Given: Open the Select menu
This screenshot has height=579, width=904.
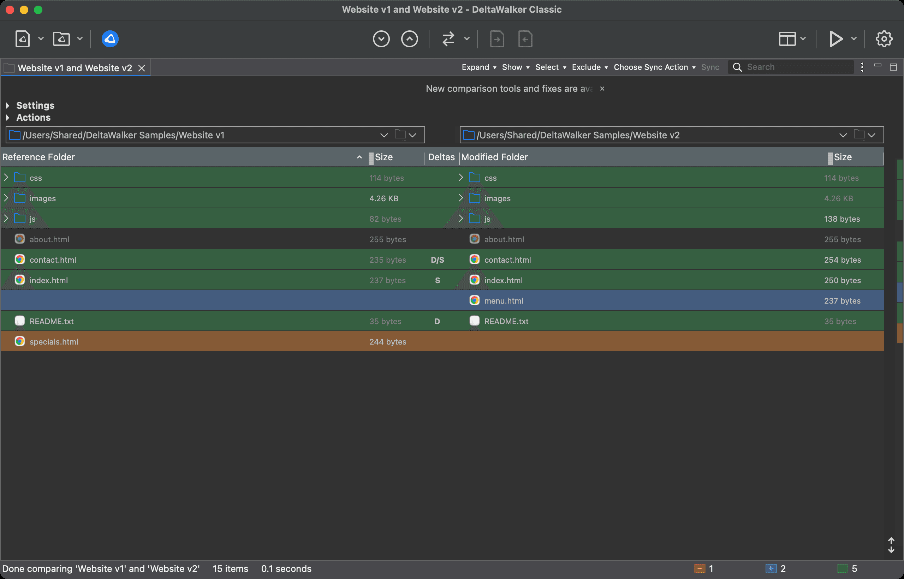Looking at the screenshot, I should [x=551, y=67].
